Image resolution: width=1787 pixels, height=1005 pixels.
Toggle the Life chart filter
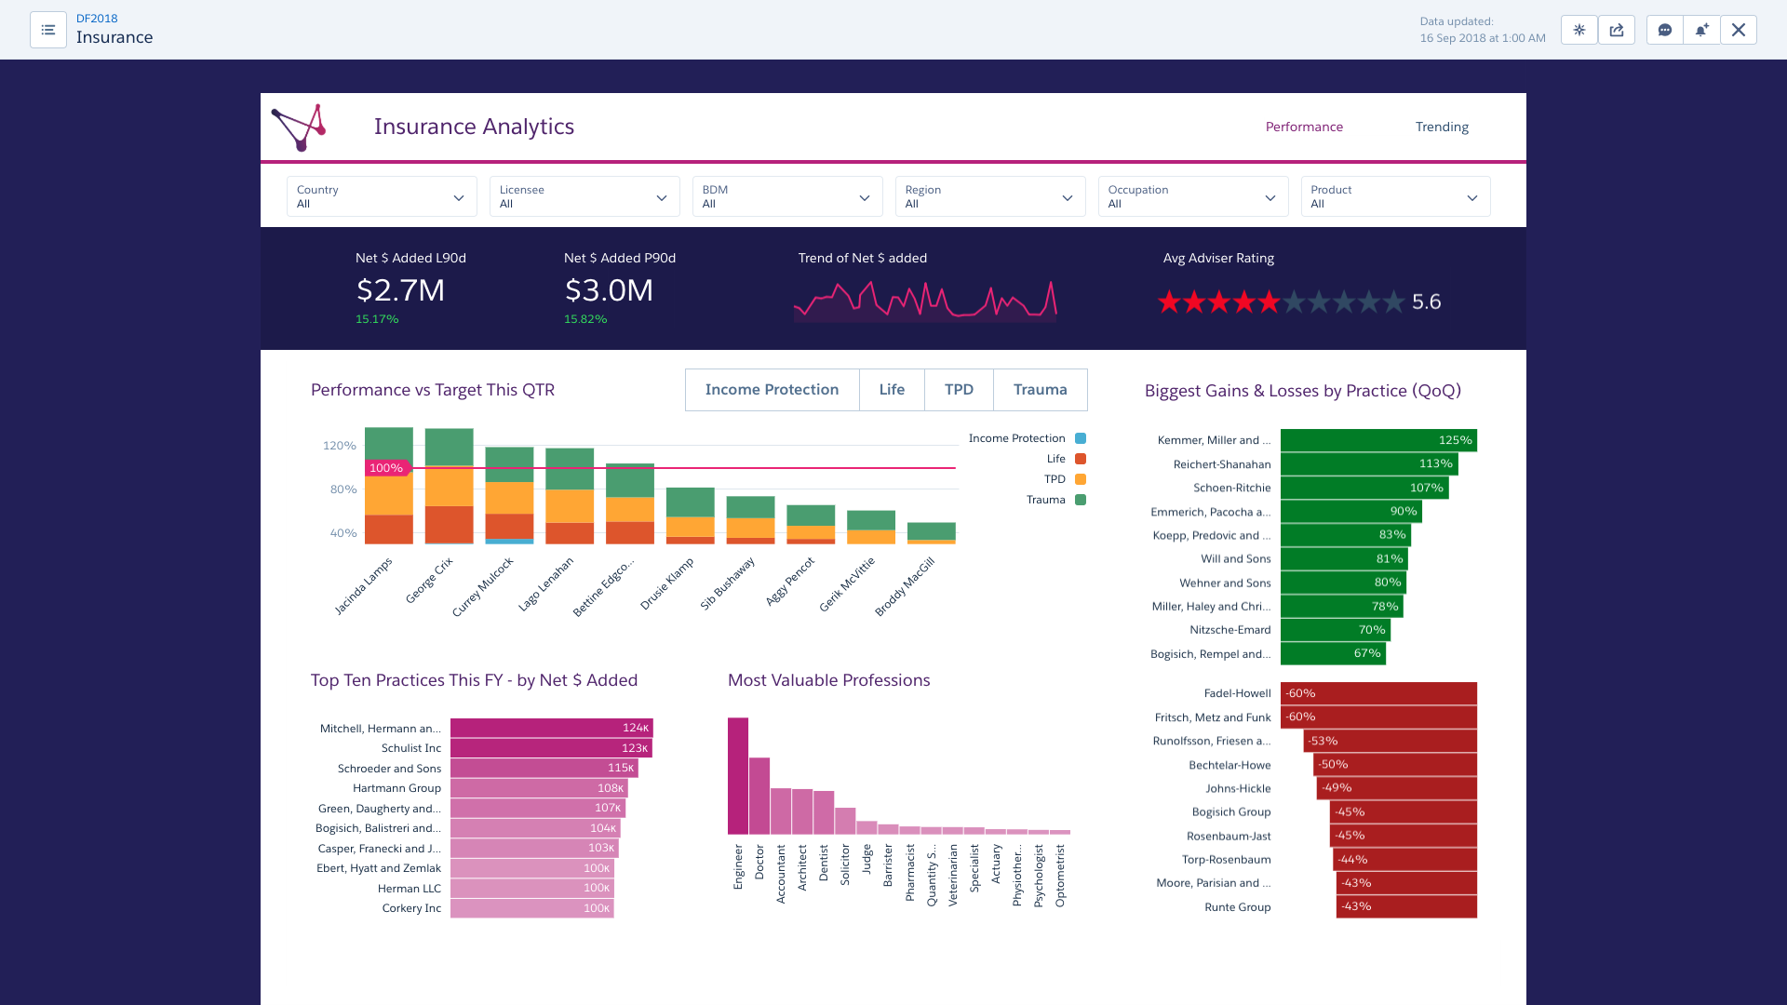[892, 390]
